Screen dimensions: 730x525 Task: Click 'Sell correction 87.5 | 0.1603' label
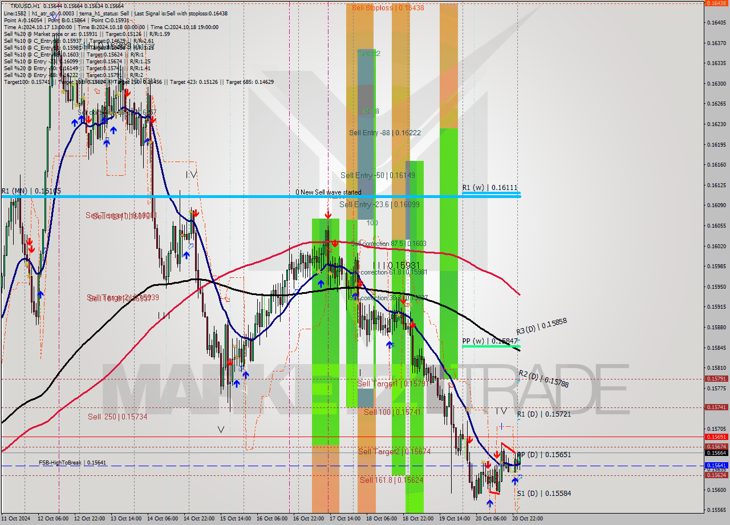[x=389, y=244]
